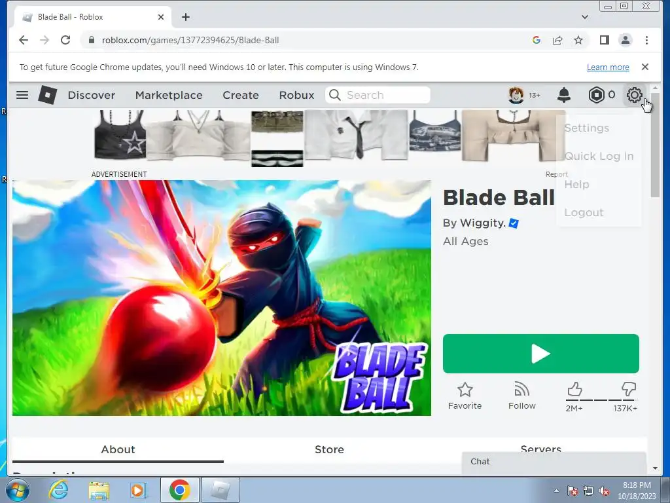Open Windows Explorer from taskbar
Viewport: 670px width, 503px height.
[99, 490]
